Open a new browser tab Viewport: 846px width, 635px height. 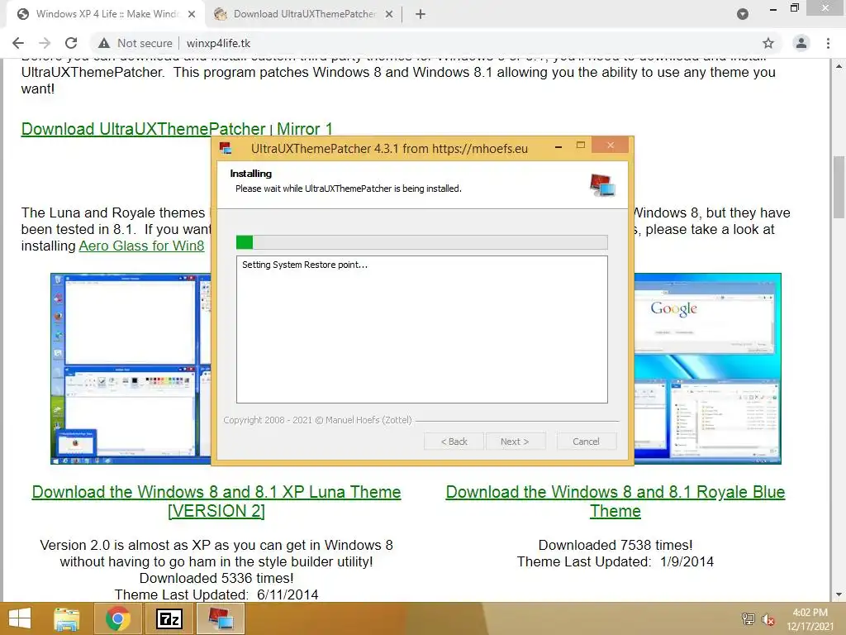coord(421,15)
